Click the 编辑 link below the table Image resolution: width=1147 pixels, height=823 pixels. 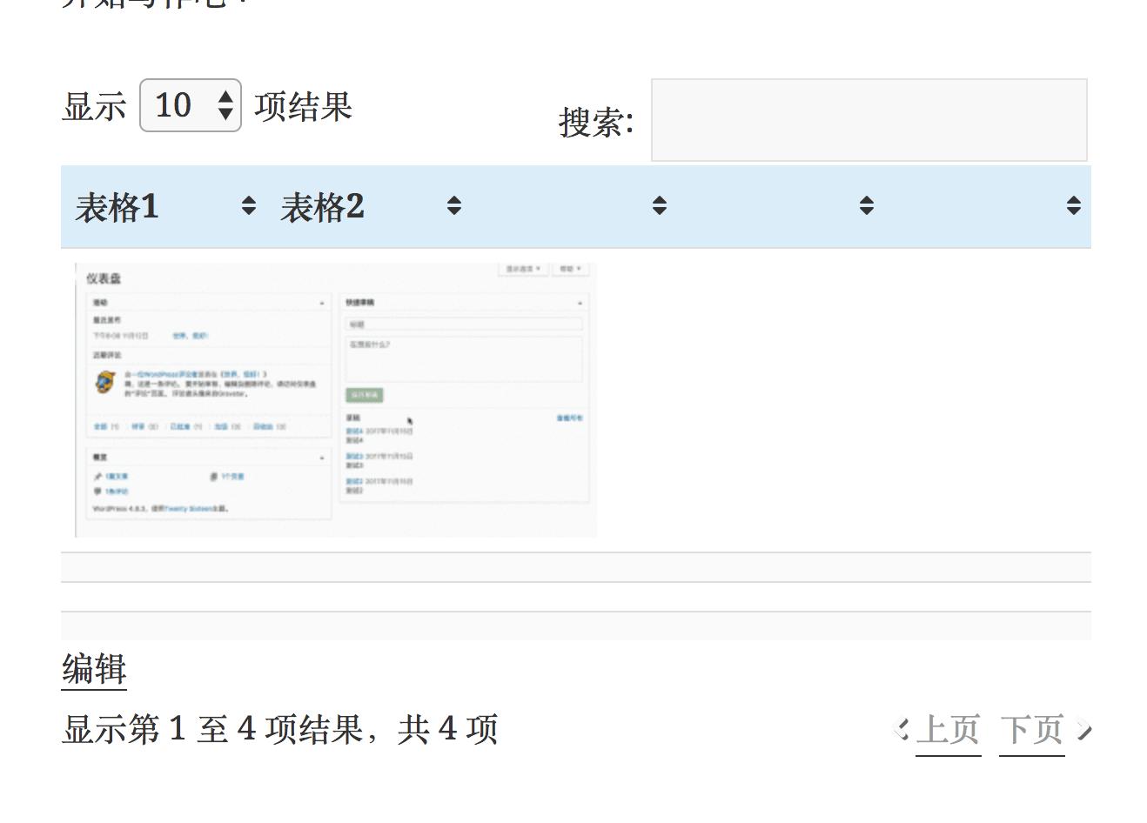coord(92,670)
